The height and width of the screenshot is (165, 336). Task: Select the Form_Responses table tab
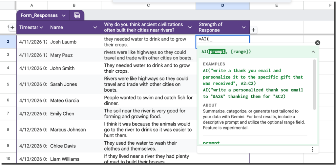click(39, 15)
